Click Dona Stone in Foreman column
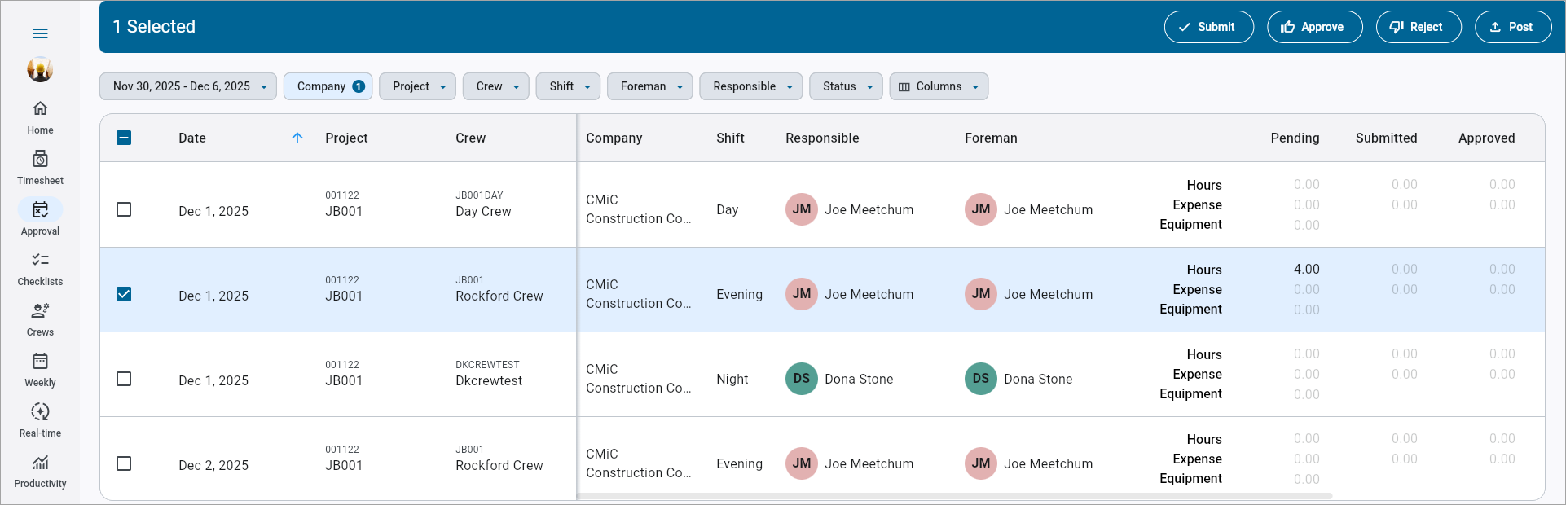1566x505 pixels. [1038, 379]
